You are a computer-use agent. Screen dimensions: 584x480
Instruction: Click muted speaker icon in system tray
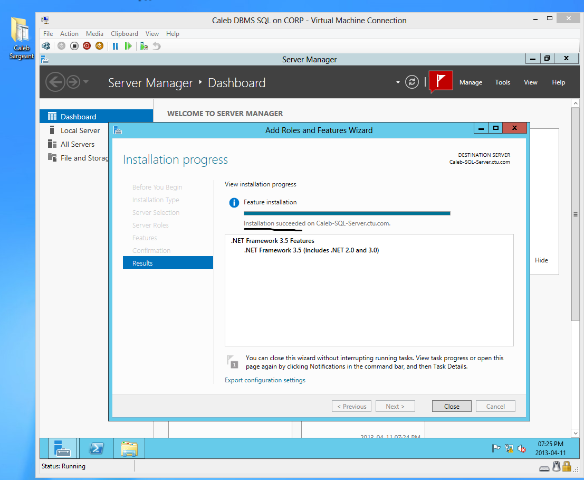point(521,448)
